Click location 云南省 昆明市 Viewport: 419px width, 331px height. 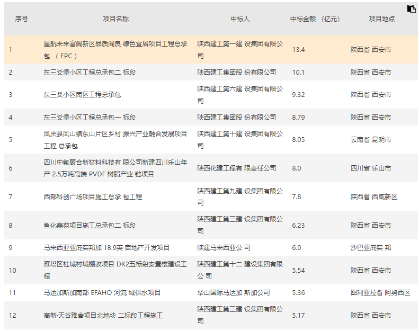pyautogui.click(x=371, y=140)
